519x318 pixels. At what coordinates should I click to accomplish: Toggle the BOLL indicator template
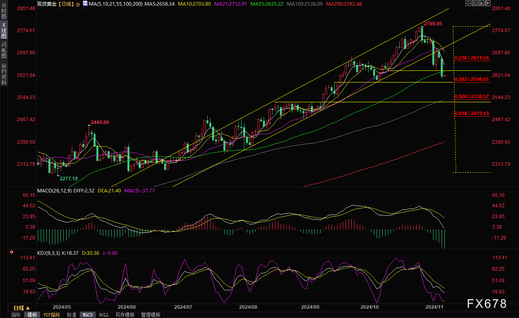(104, 315)
